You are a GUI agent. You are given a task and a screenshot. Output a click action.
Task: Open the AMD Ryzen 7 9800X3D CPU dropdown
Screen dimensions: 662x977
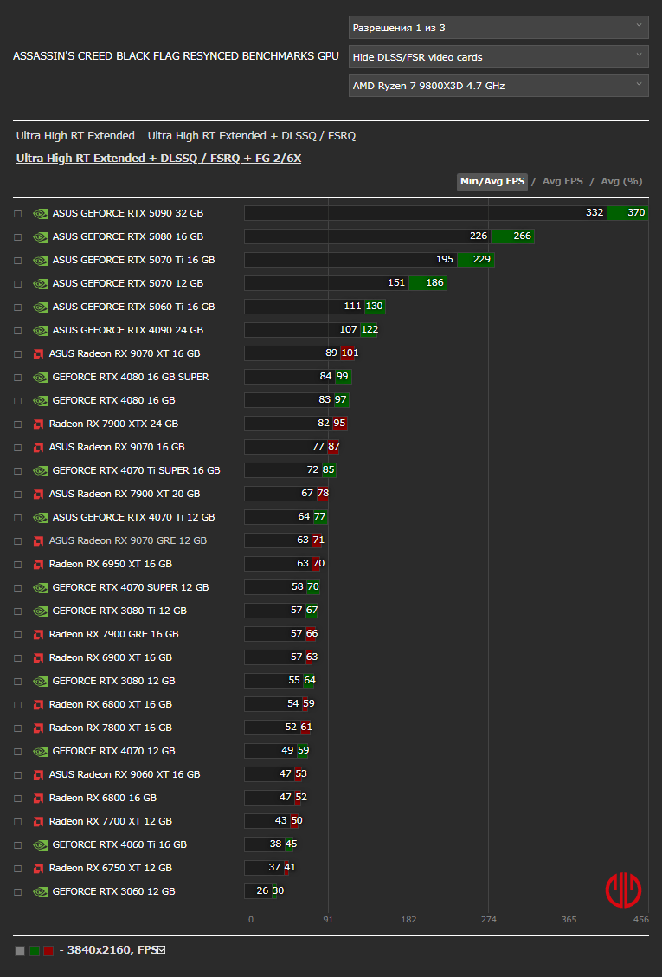coord(498,86)
